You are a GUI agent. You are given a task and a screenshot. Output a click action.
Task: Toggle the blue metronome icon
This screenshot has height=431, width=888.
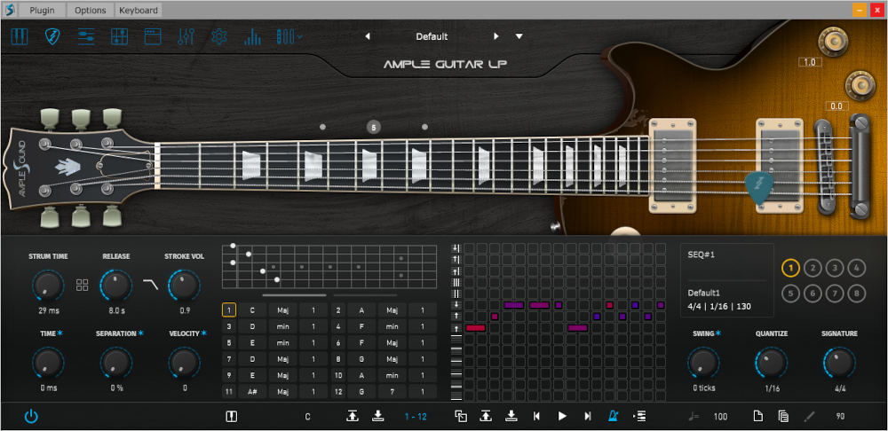[614, 417]
